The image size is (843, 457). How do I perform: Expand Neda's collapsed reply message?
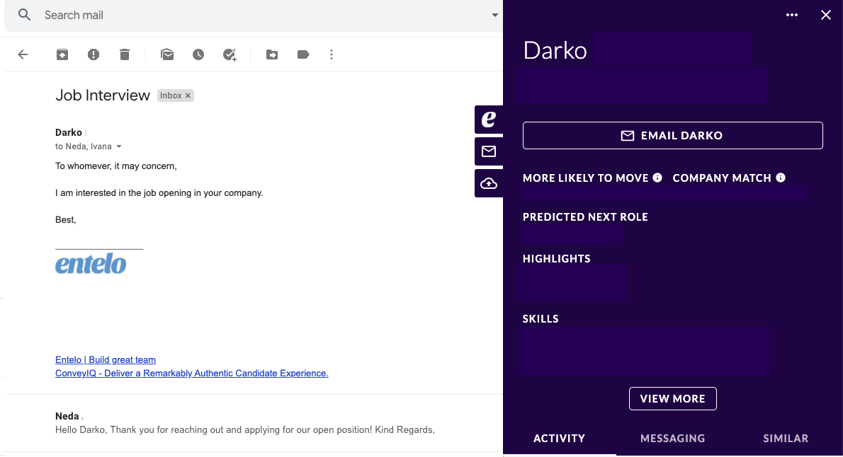tap(253, 422)
